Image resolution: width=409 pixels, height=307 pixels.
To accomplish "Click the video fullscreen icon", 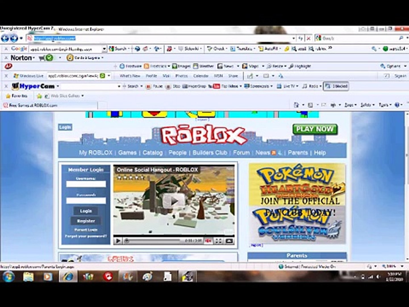I will [218, 241].
